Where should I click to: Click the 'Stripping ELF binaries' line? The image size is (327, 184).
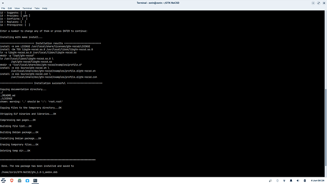(x=28, y=114)
